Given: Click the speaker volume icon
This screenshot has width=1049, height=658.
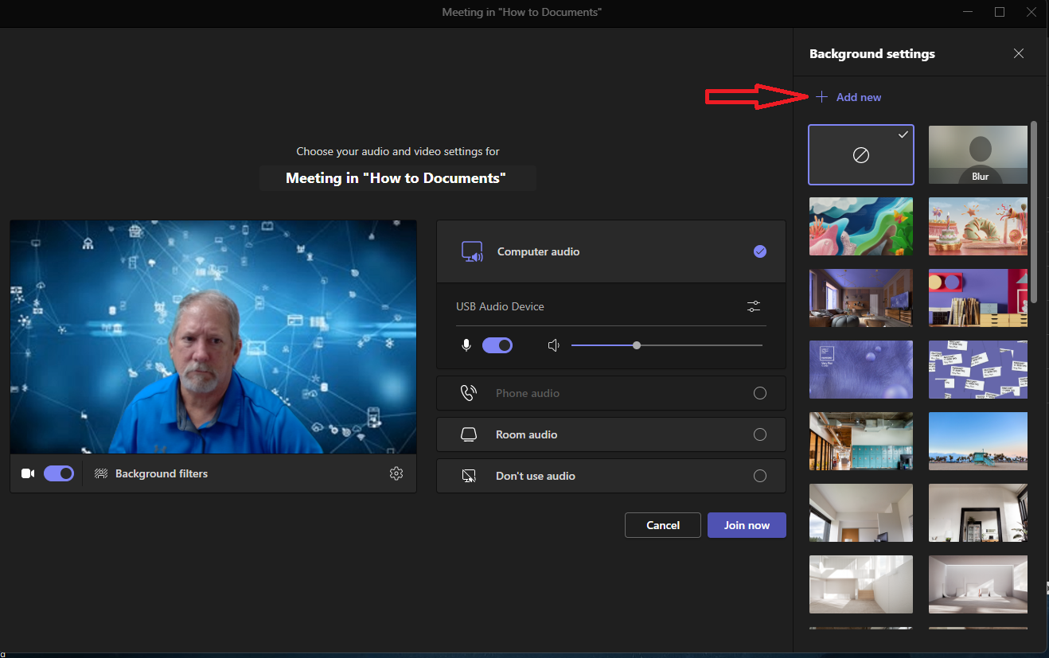Looking at the screenshot, I should tap(554, 345).
